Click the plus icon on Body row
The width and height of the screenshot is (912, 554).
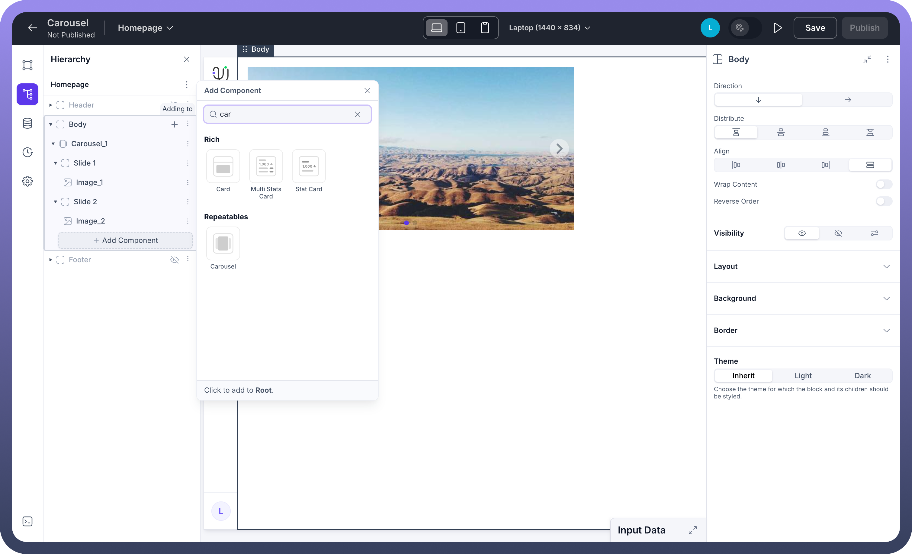click(x=174, y=124)
